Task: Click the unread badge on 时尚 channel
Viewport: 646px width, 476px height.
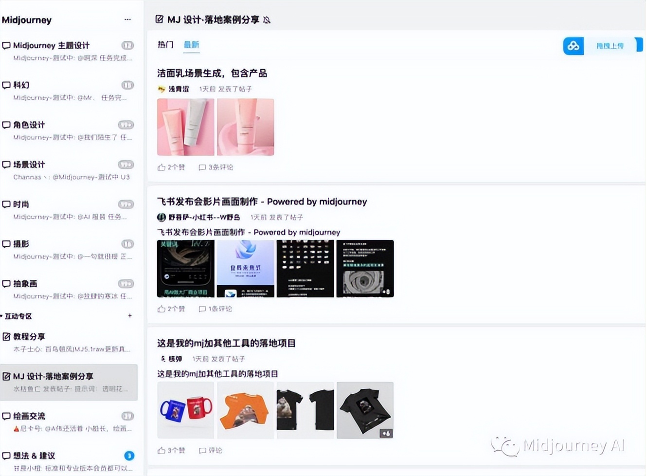Action: tap(126, 204)
